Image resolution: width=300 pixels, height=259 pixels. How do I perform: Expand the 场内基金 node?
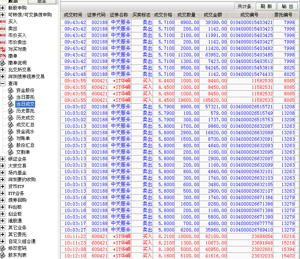click(3, 173)
